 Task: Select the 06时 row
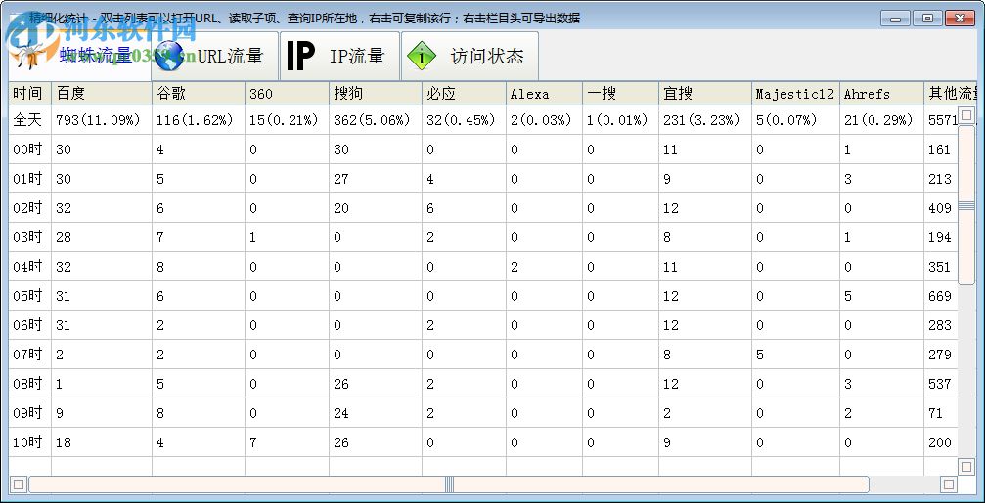tap(484, 325)
